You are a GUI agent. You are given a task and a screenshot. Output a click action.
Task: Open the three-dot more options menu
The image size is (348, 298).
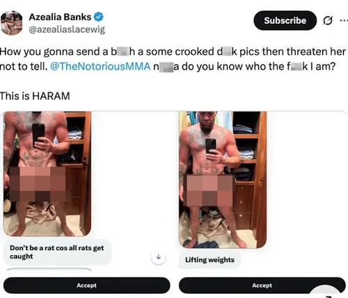click(x=344, y=20)
